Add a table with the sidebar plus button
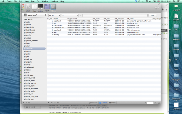Image resolution: width=182 pixels, height=114 pixels. pos(23,103)
